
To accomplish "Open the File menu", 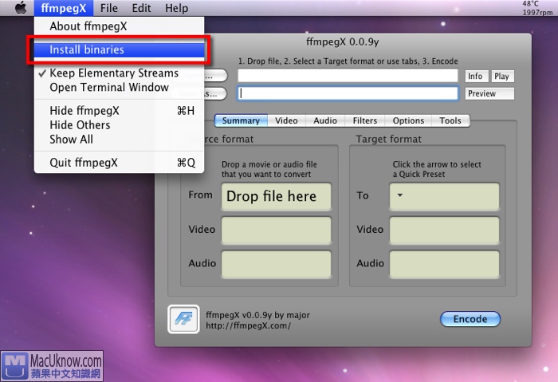I will pos(108,8).
